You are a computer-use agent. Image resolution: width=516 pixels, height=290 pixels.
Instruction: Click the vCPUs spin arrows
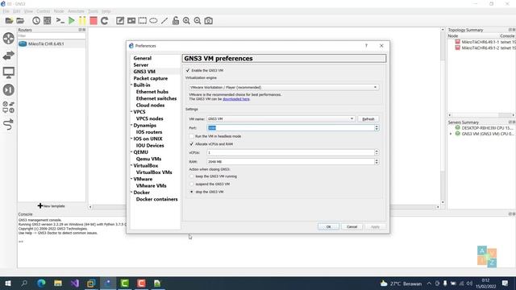pyautogui.click(x=377, y=152)
